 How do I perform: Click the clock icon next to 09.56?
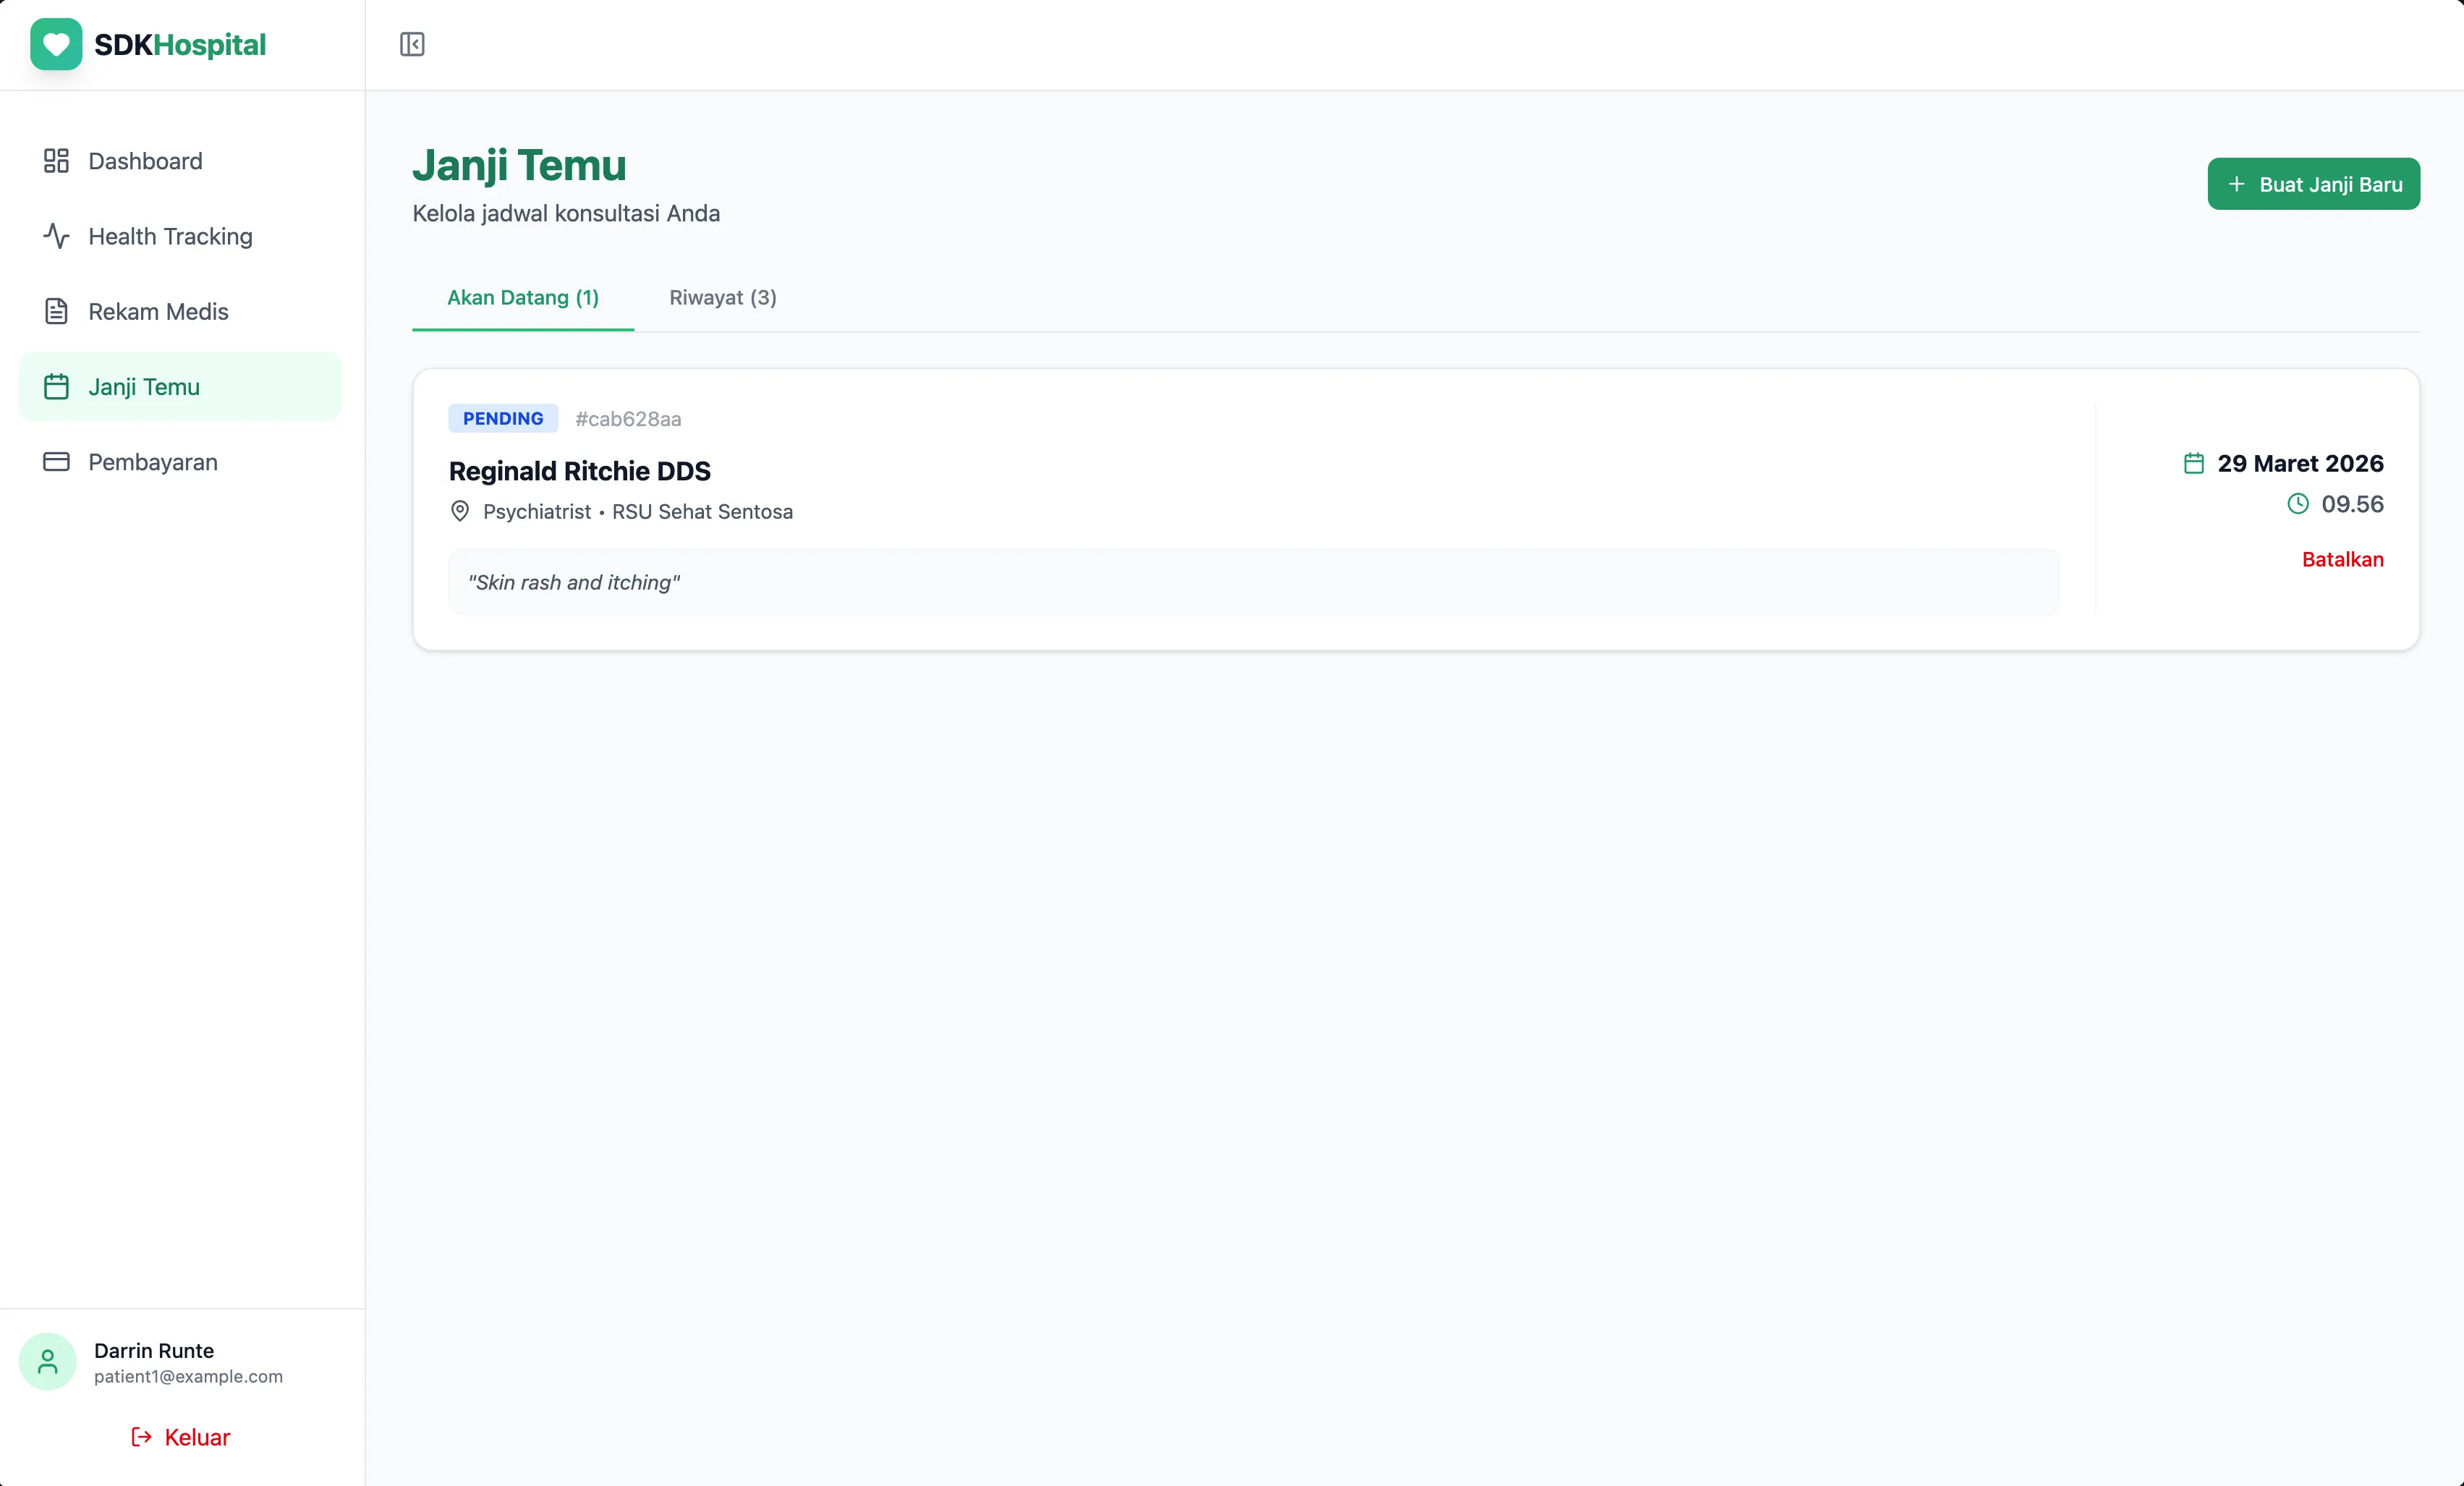coord(2298,504)
